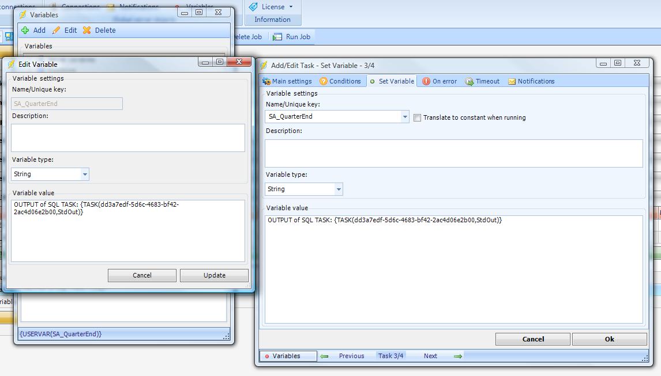
Task: Click the green Previous arrow icon
Action: (324, 356)
